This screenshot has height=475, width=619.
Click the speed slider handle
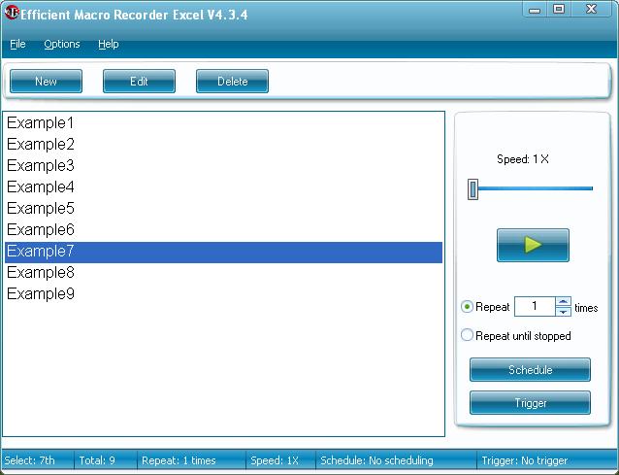pyautogui.click(x=472, y=188)
